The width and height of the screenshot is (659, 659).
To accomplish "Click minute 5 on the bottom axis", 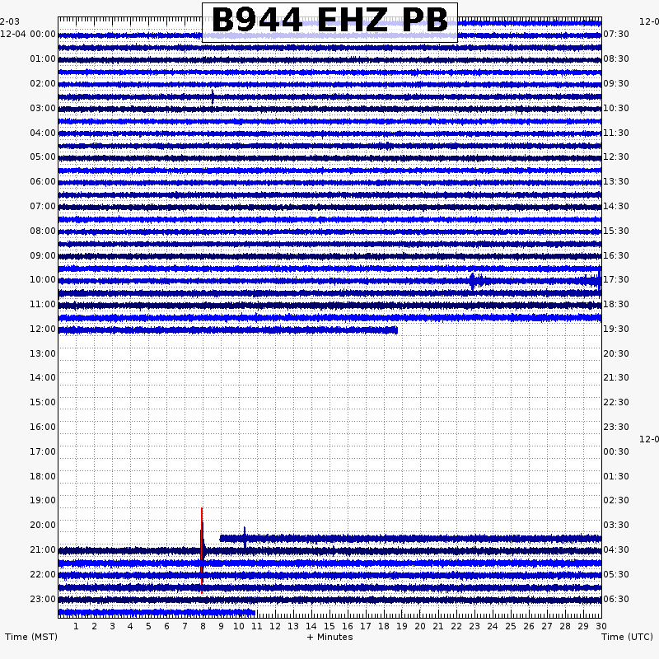I will [x=148, y=626].
